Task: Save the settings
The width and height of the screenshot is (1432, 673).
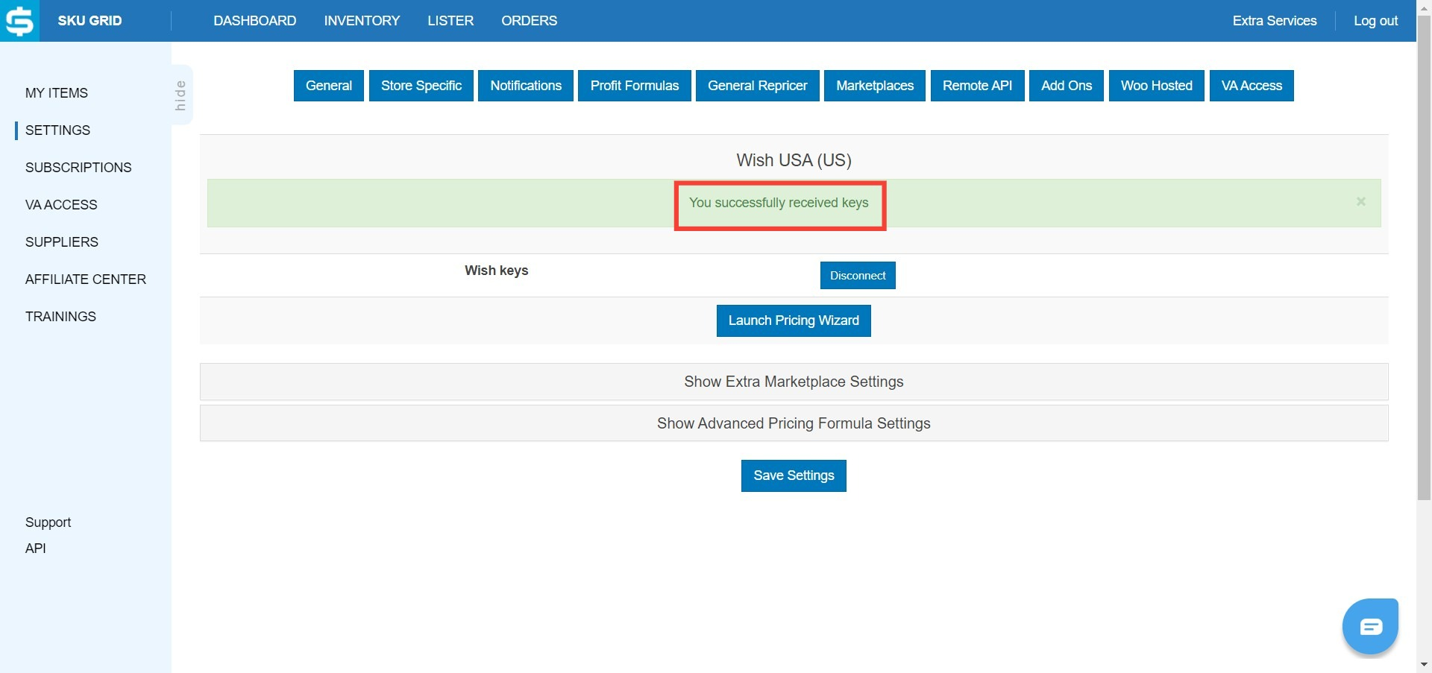Action: [794, 475]
